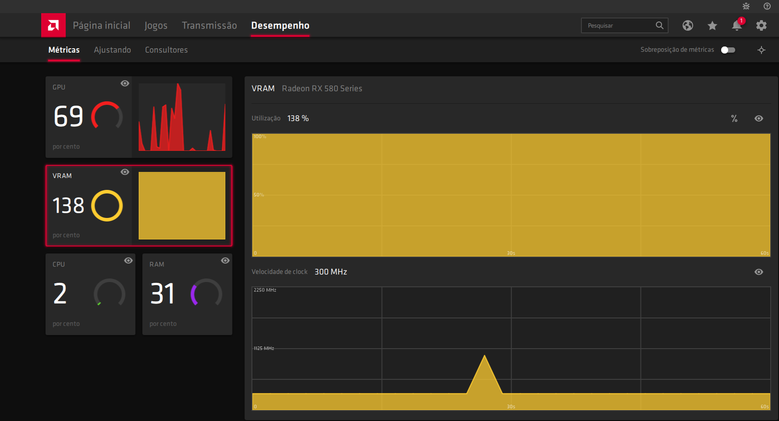This screenshot has width=779, height=421.
Task: Open notifications bell icon
Action: coord(737,25)
